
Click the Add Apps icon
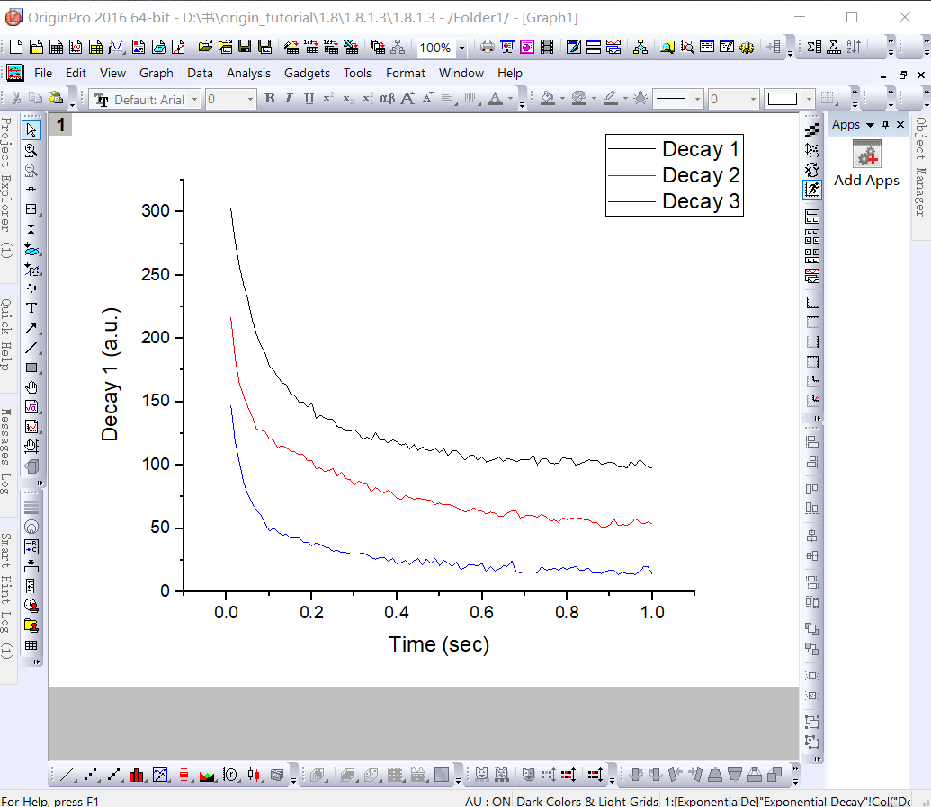point(867,155)
